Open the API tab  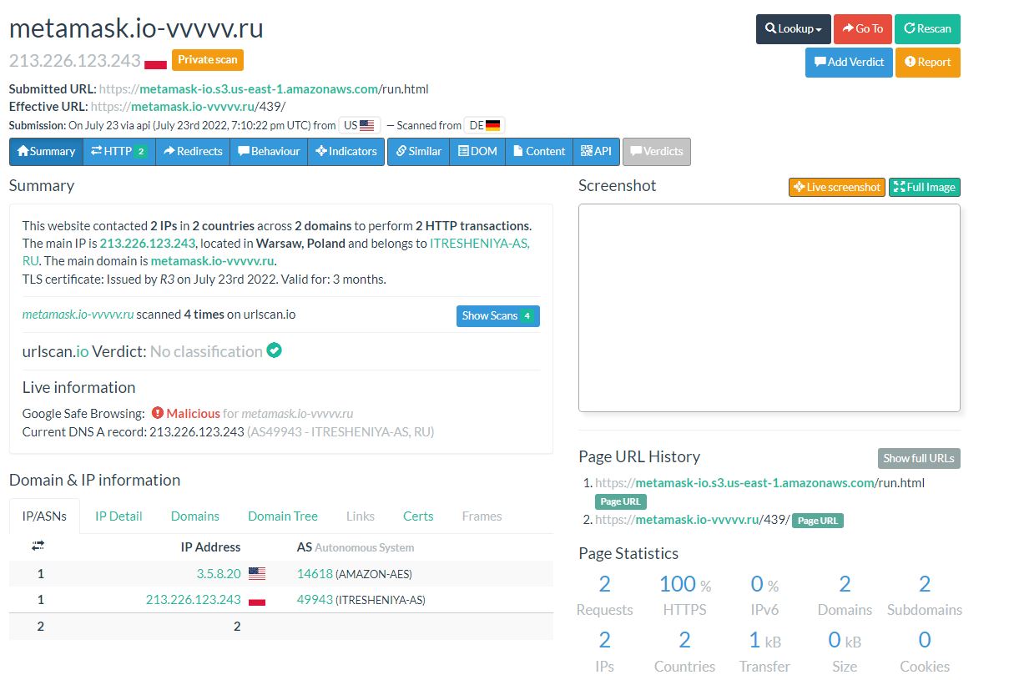coord(596,152)
